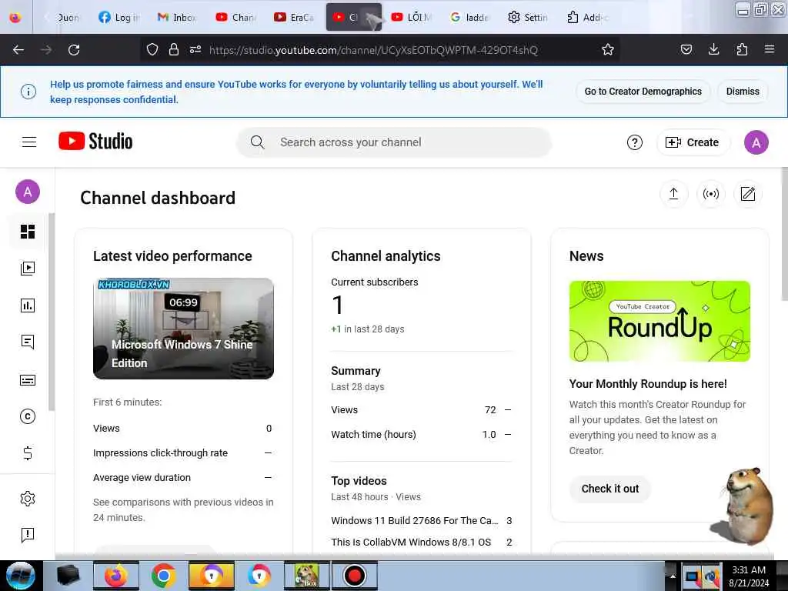The height and width of the screenshot is (591, 788).
Task: Select the Dashboard sidebar icon
Action: pos(28,232)
